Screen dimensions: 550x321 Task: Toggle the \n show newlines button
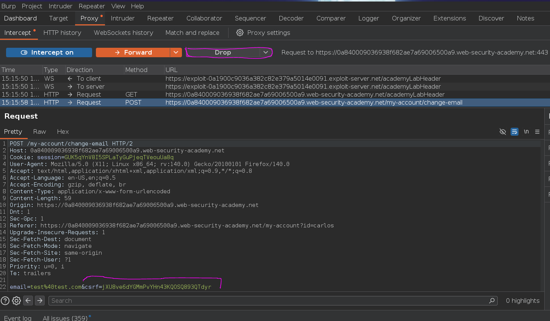(526, 132)
